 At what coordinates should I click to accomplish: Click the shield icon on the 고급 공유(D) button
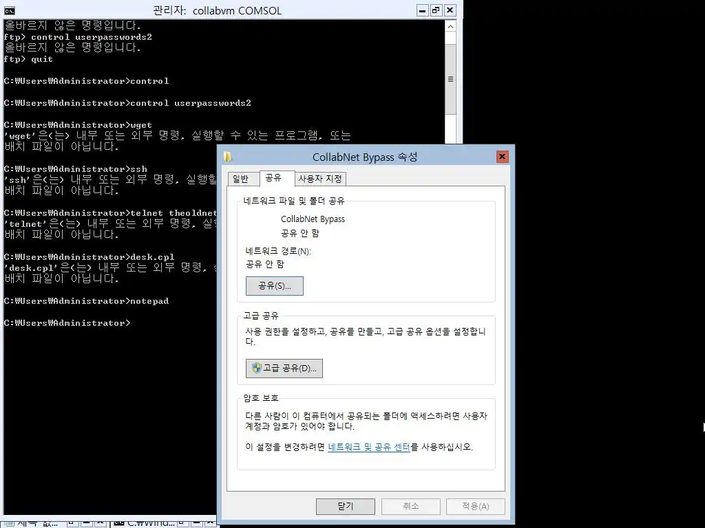point(257,368)
